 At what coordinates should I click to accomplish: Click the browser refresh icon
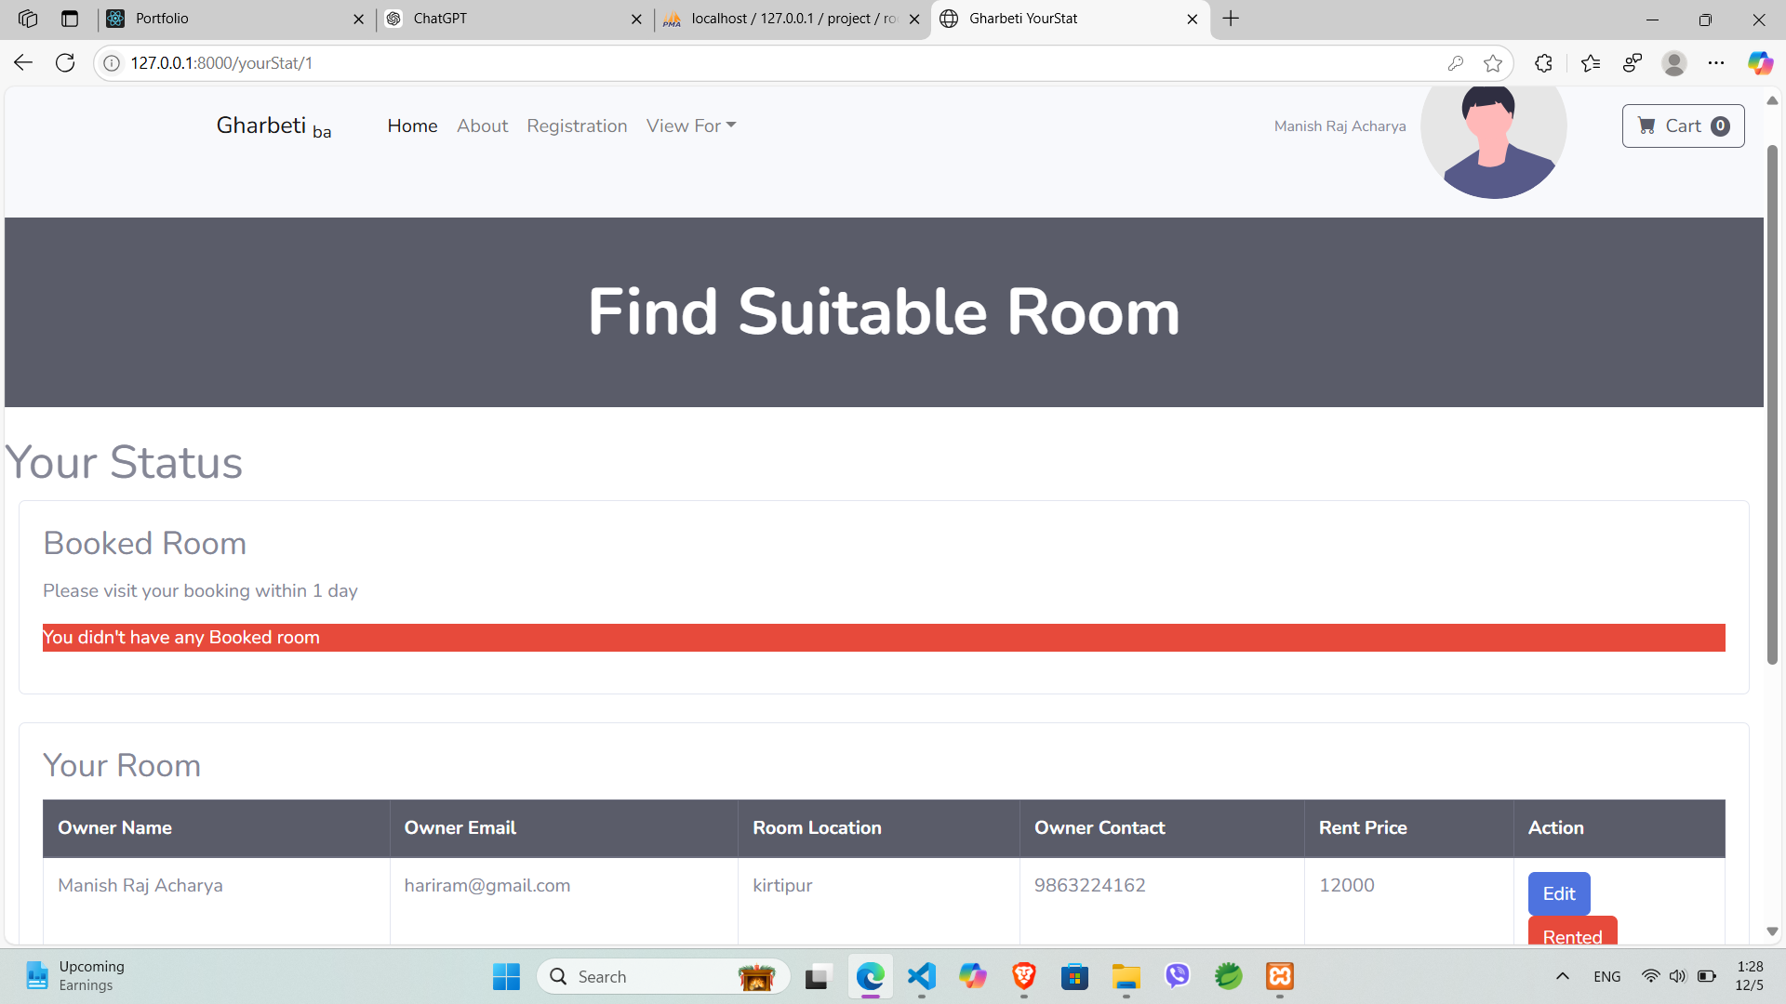[x=65, y=63]
